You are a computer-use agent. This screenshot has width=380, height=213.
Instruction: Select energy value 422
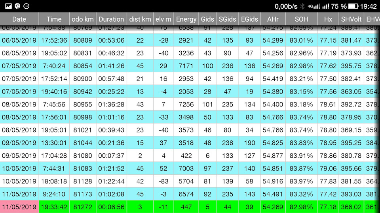186,156
